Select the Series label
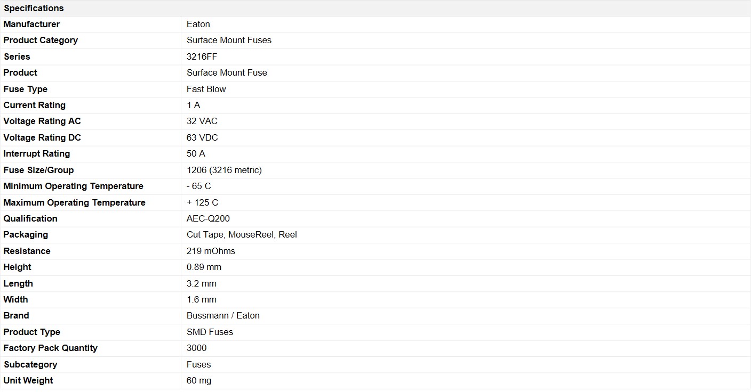Viewport: 751px width, 392px height. click(x=17, y=56)
